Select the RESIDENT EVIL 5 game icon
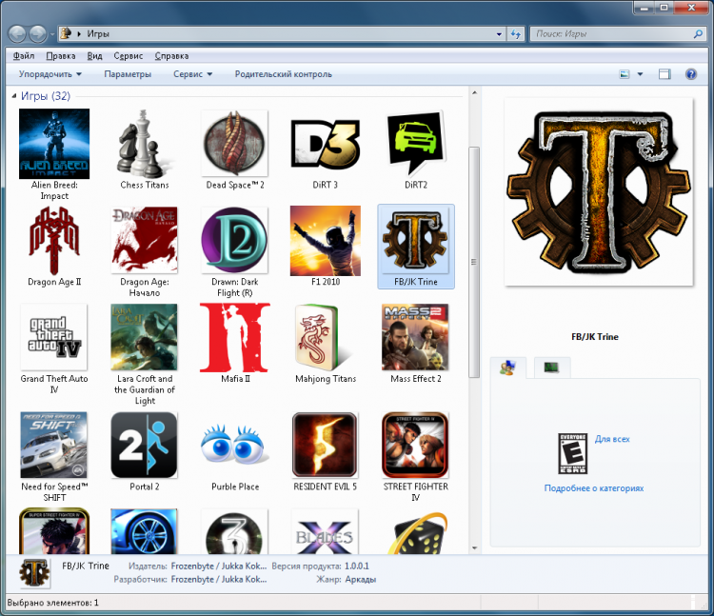This screenshot has height=616, width=714. point(326,446)
